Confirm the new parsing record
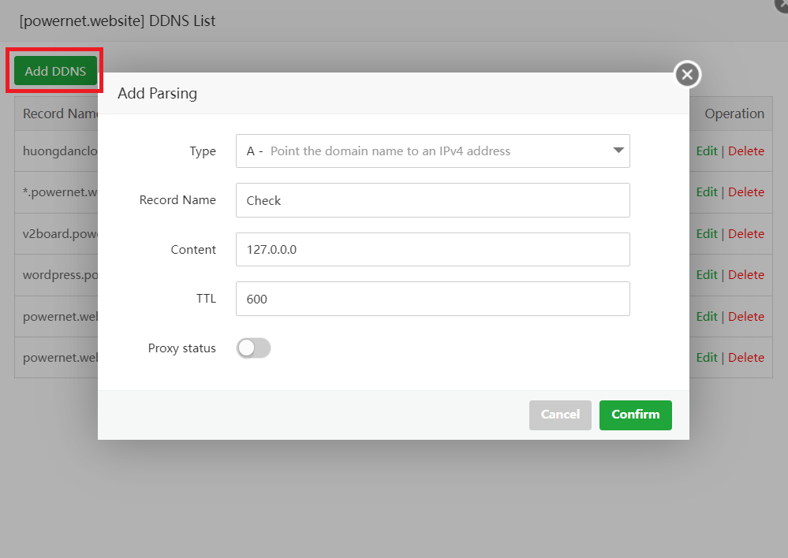788x558 pixels. (x=635, y=415)
